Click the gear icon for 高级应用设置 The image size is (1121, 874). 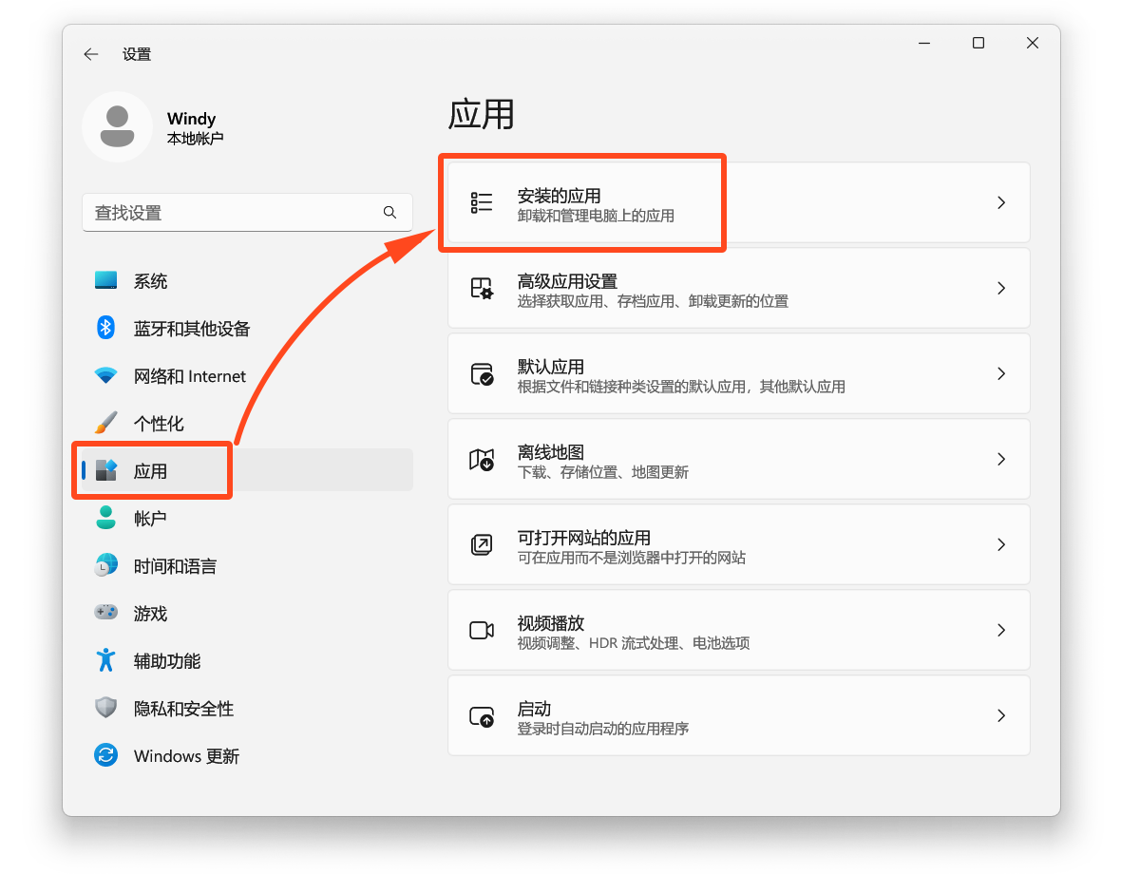tap(481, 287)
